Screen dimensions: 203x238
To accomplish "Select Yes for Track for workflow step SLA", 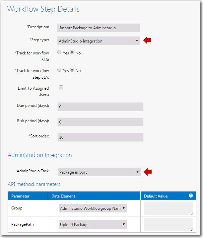I will pyautogui.click(x=59, y=70).
